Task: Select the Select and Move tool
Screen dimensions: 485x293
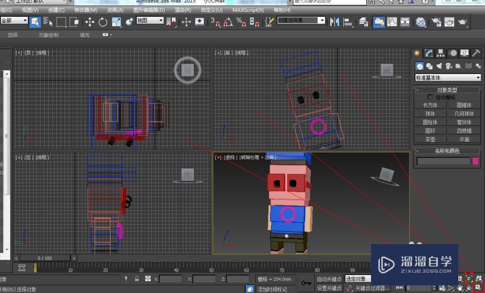Action: [90, 21]
